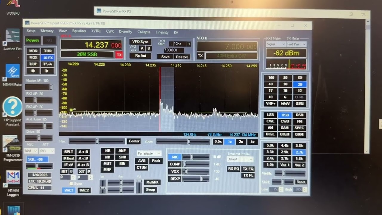Launch N1MM Logger+ desktop icon
382x215 pixels.
click(13, 183)
